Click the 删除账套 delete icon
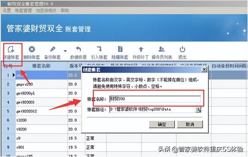The height and width of the screenshot is (157, 248). (32, 49)
